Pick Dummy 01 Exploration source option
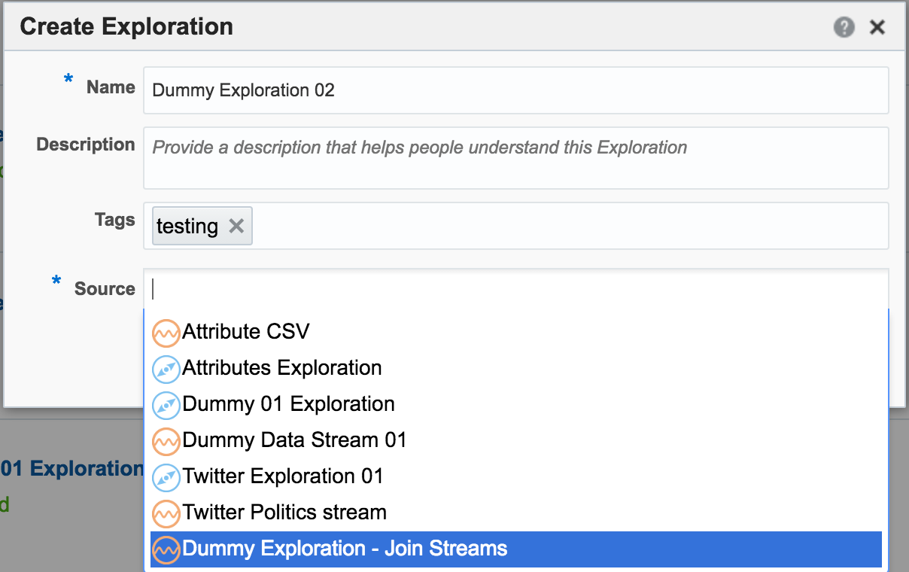909x572 pixels. pyautogui.click(x=288, y=404)
